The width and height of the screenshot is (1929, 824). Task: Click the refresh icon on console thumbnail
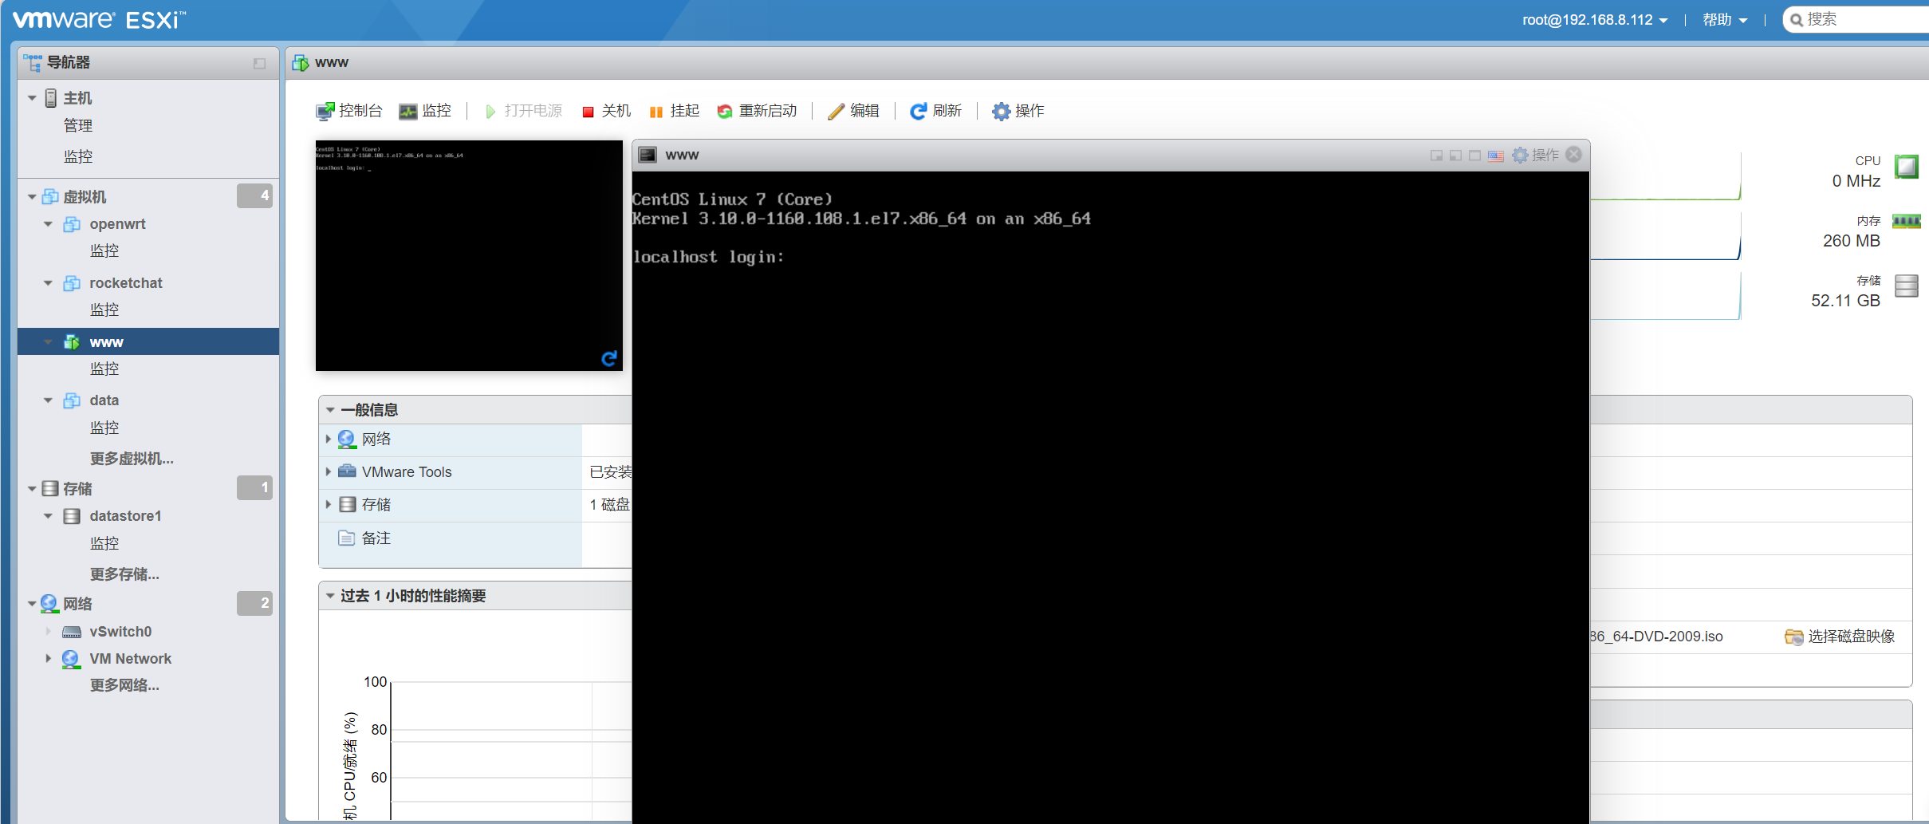pyautogui.click(x=609, y=358)
